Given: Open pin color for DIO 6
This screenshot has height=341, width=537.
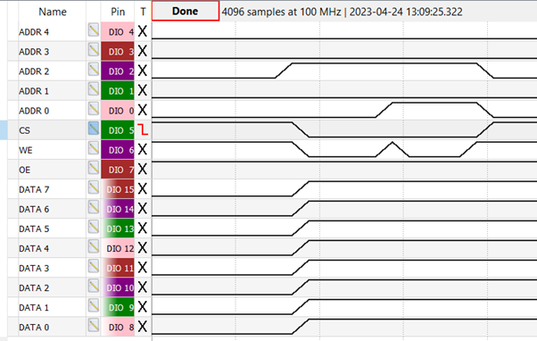Looking at the screenshot, I should (118, 150).
